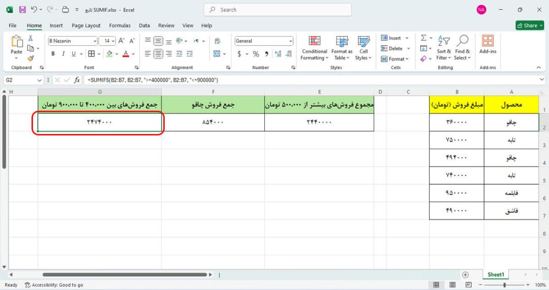Click the Paste clipboard icon
Viewport: 549px width, 290px height.
click(16, 41)
